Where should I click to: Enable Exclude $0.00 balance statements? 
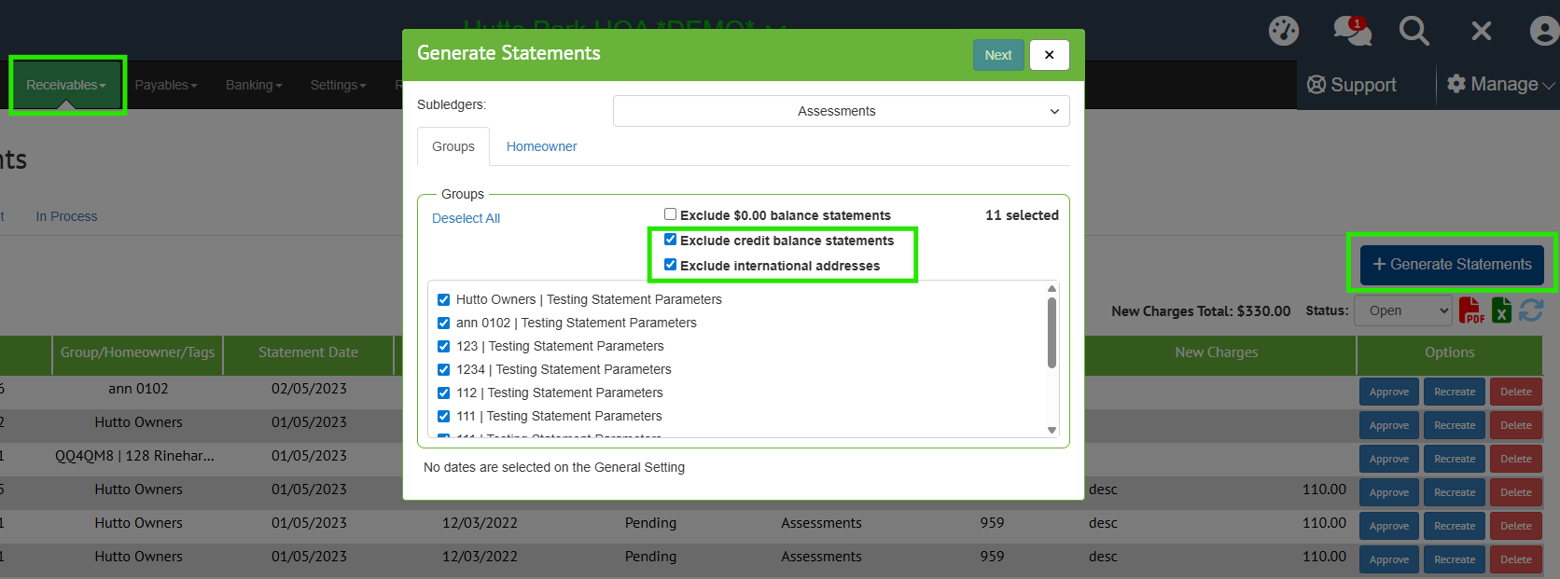[670, 214]
